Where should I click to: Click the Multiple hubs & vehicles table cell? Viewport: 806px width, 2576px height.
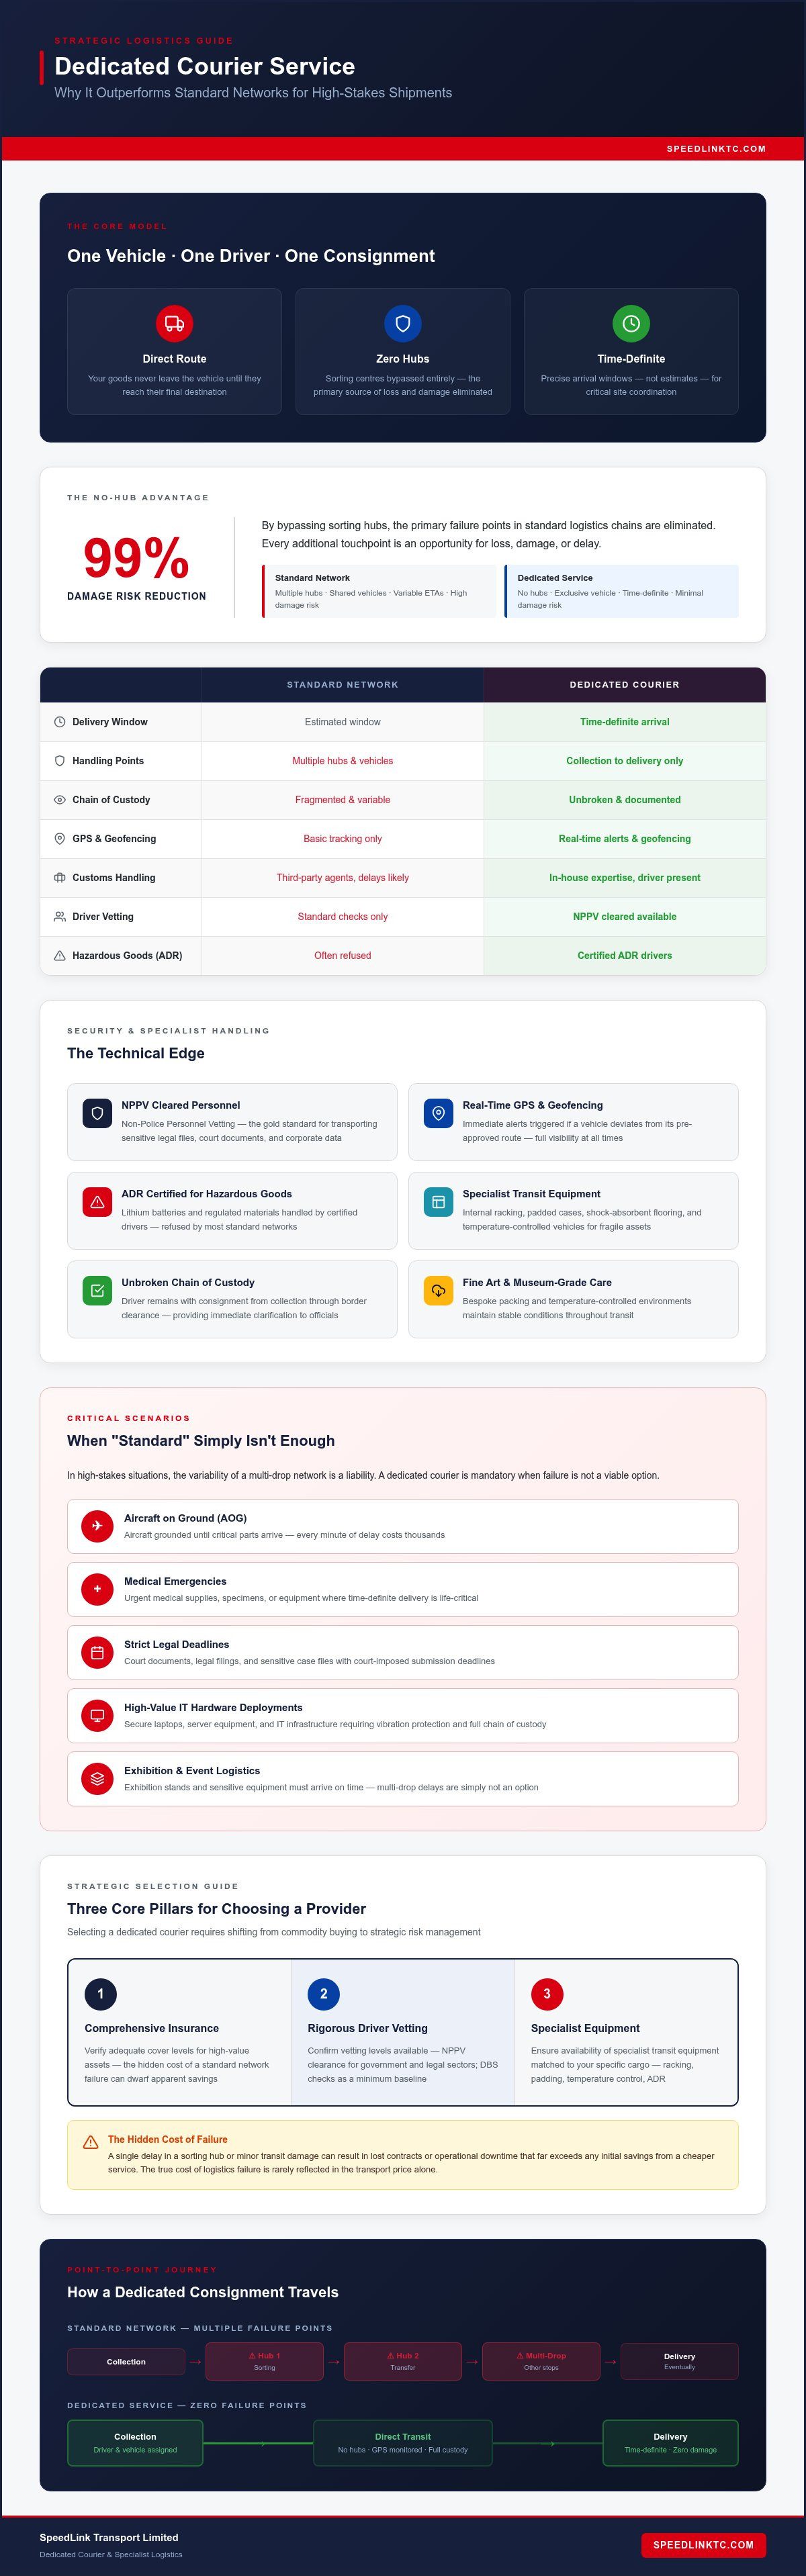(x=342, y=761)
